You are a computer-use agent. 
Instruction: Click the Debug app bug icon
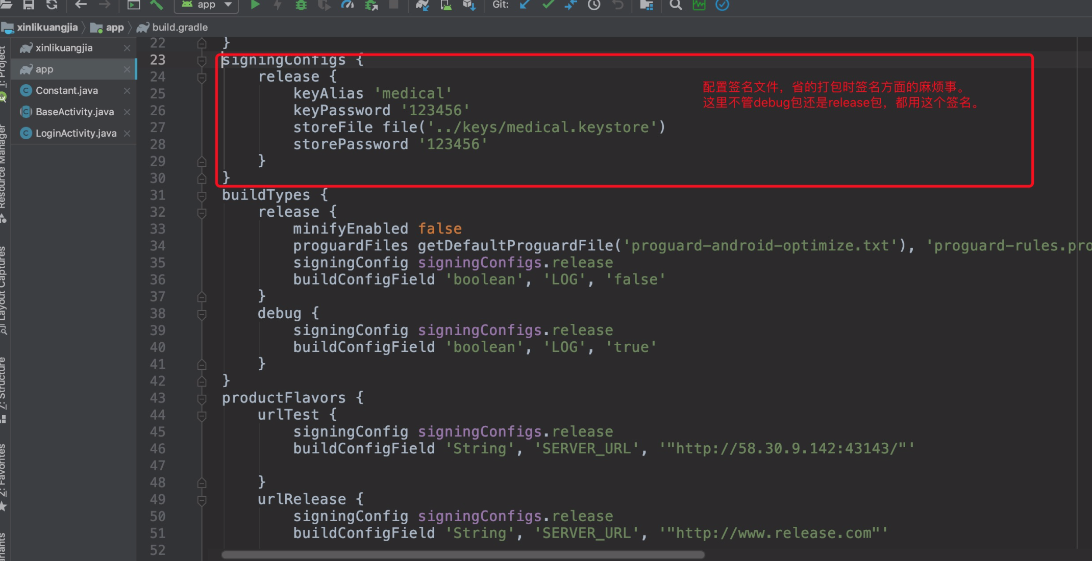(x=301, y=5)
